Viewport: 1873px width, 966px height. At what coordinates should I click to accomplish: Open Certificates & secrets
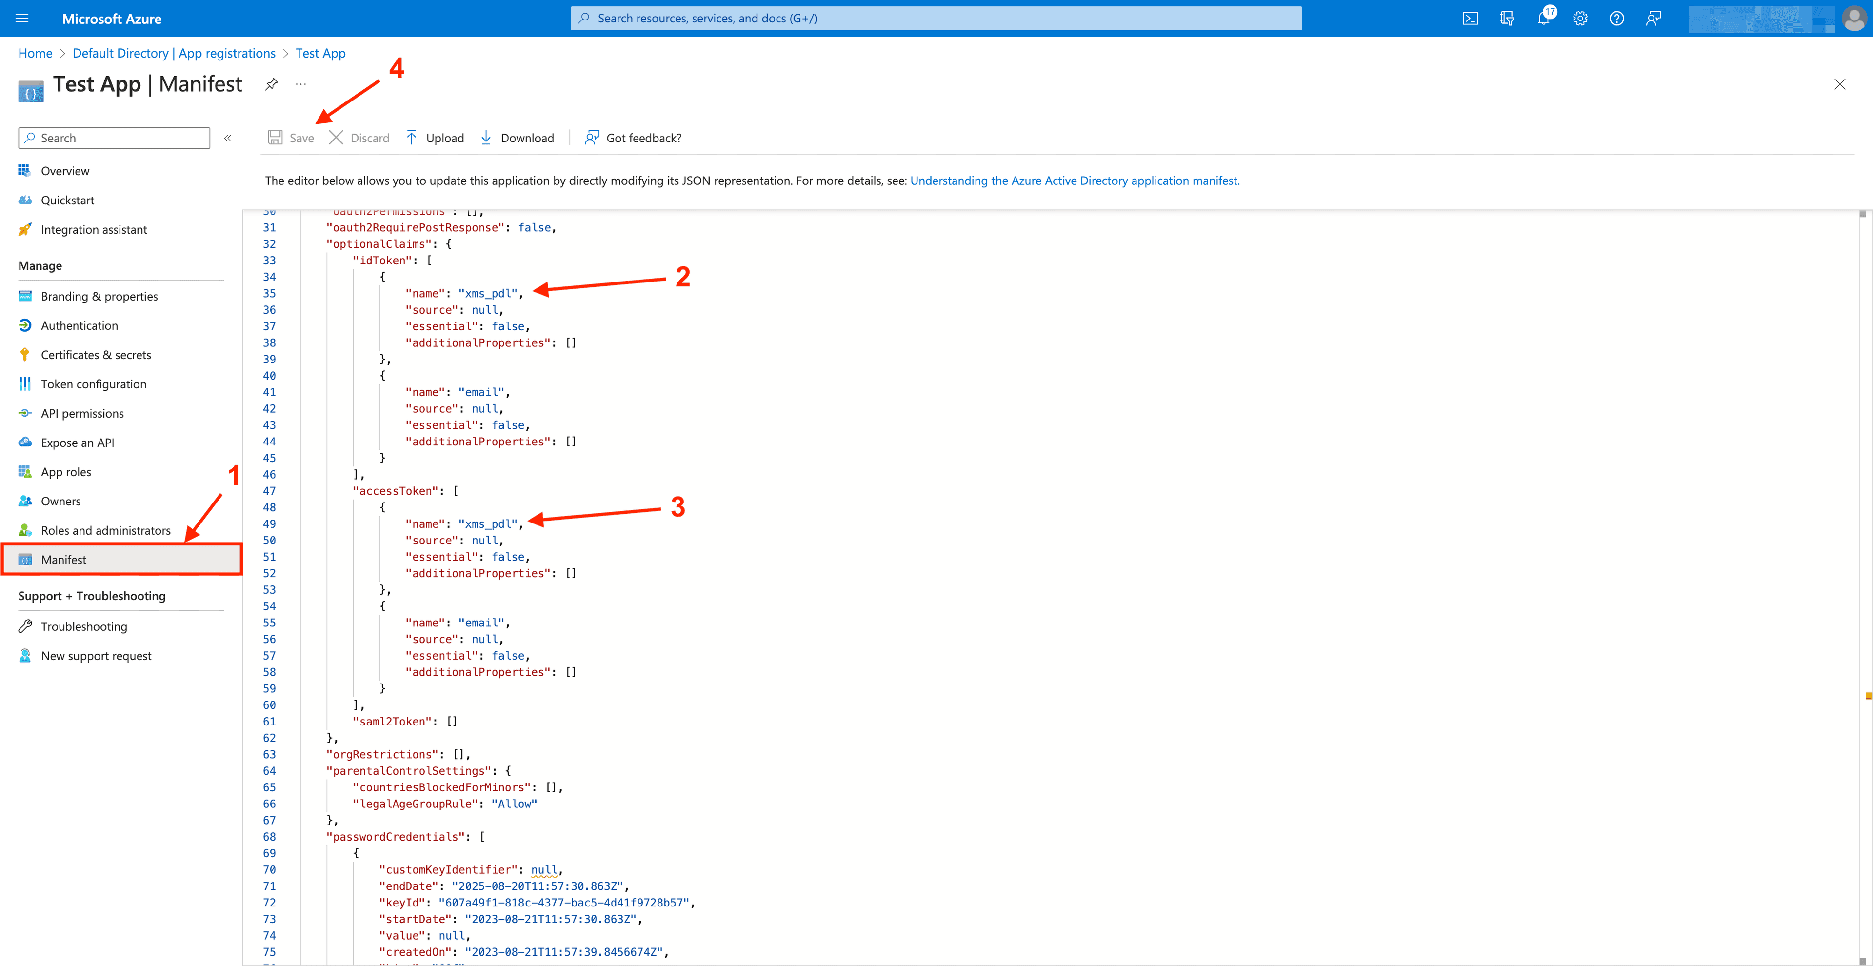coord(96,355)
